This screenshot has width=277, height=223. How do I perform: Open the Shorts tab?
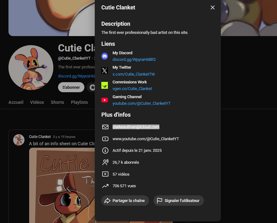[x=57, y=102]
